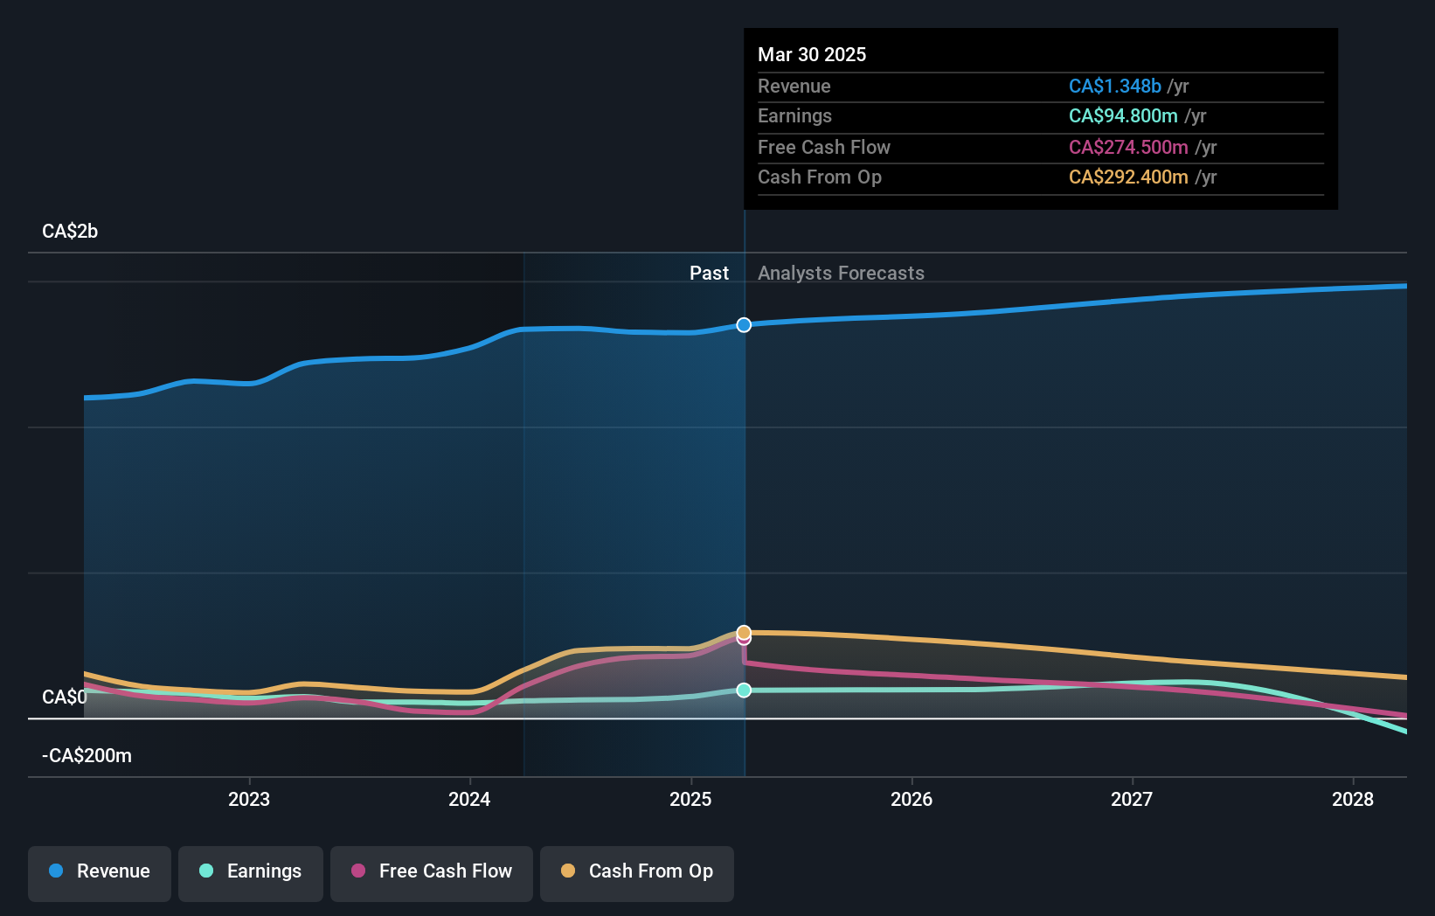This screenshot has width=1435, height=916.
Task: Toggle the Earnings series off
Action: coord(250,871)
